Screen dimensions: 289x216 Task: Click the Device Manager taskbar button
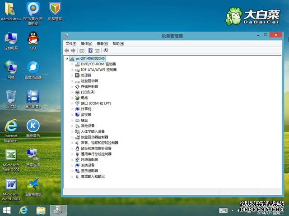(58, 210)
